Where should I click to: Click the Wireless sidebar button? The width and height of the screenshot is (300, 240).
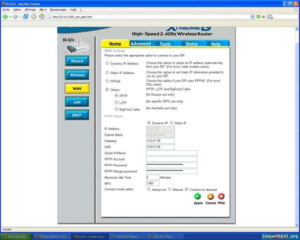pyautogui.click(x=77, y=75)
